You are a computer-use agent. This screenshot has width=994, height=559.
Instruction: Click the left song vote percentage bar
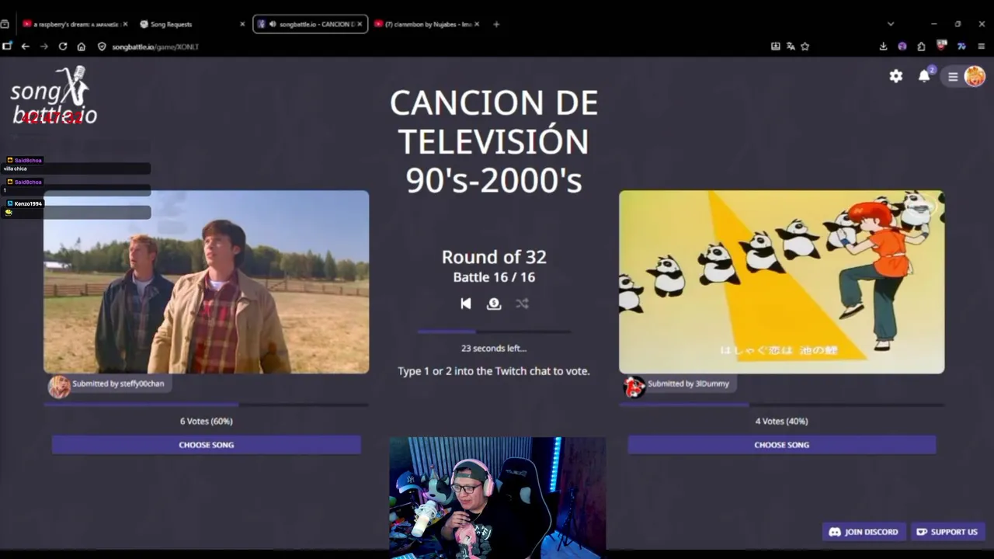207,404
